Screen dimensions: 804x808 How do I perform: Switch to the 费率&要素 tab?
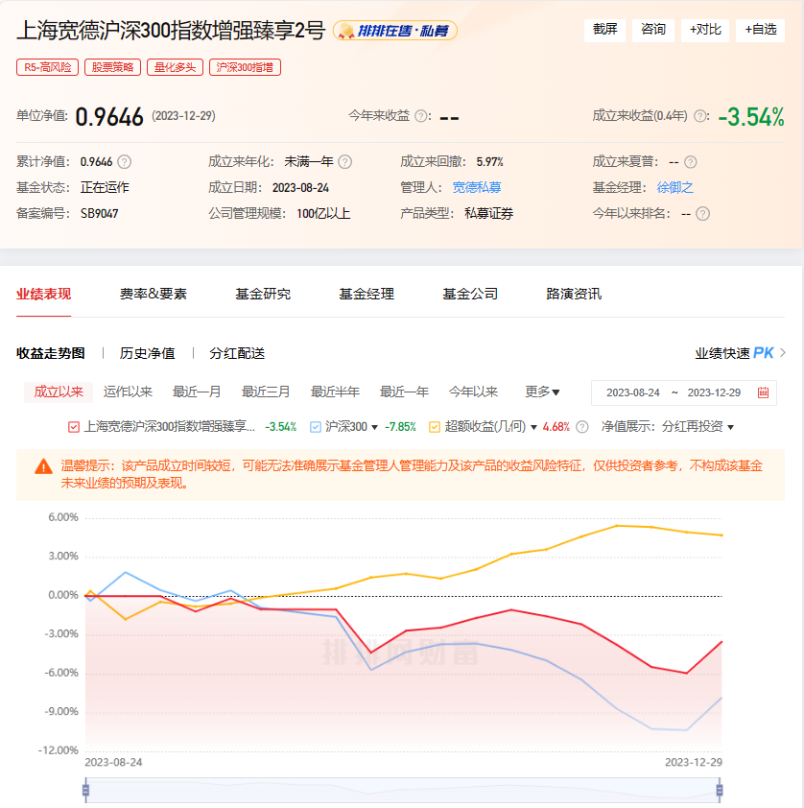(x=153, y=295)
